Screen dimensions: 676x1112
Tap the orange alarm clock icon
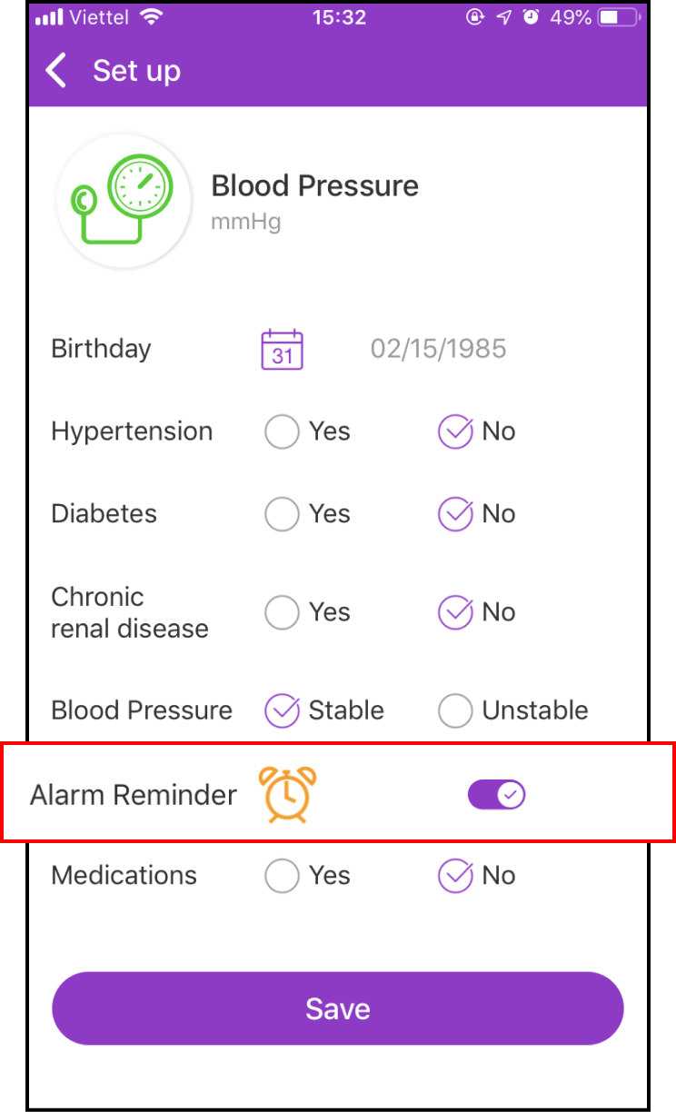[288, 795]
